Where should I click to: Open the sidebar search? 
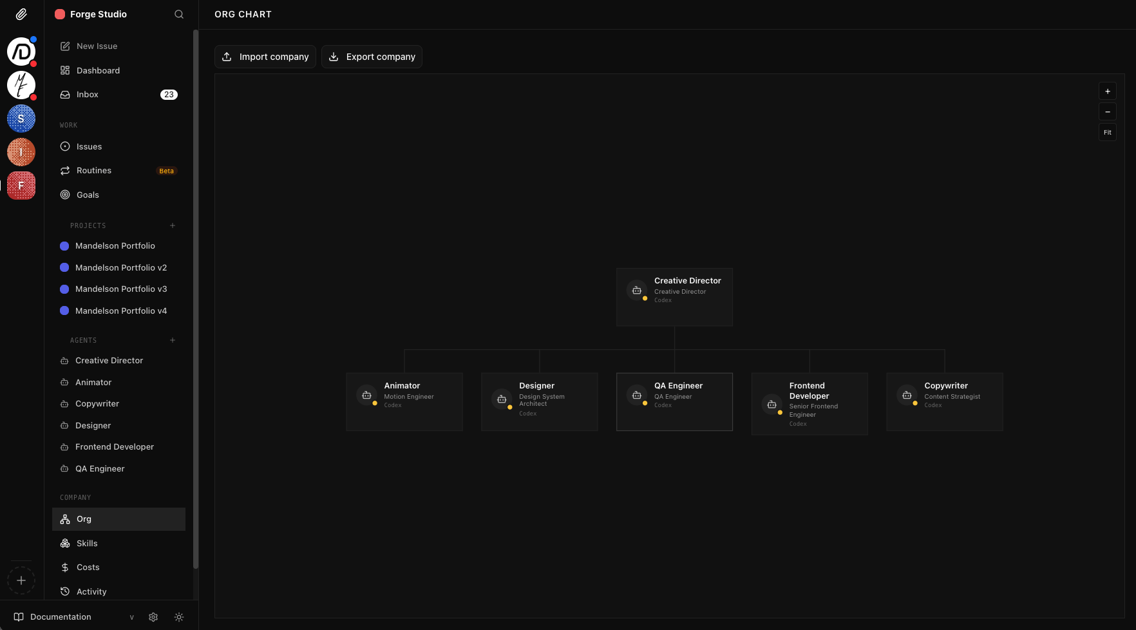(178, 14)
